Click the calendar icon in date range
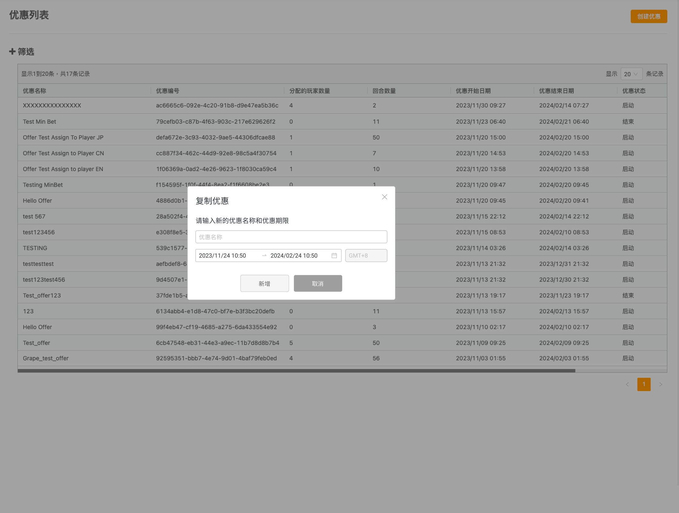 (x=334, y=255)
